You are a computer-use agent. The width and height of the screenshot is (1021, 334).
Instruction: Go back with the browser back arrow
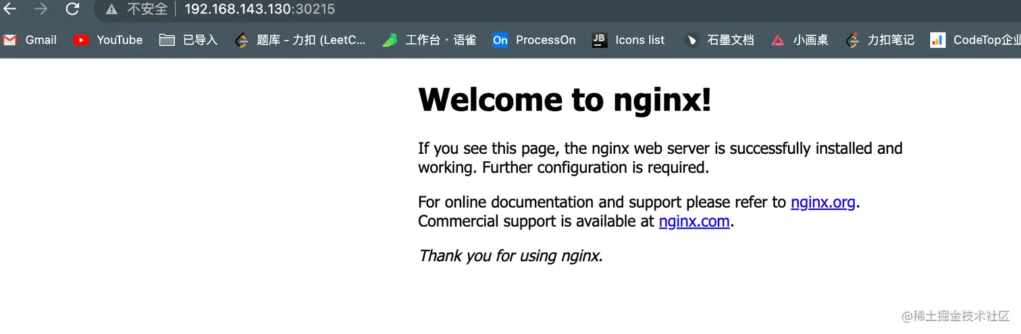[10, 9]
